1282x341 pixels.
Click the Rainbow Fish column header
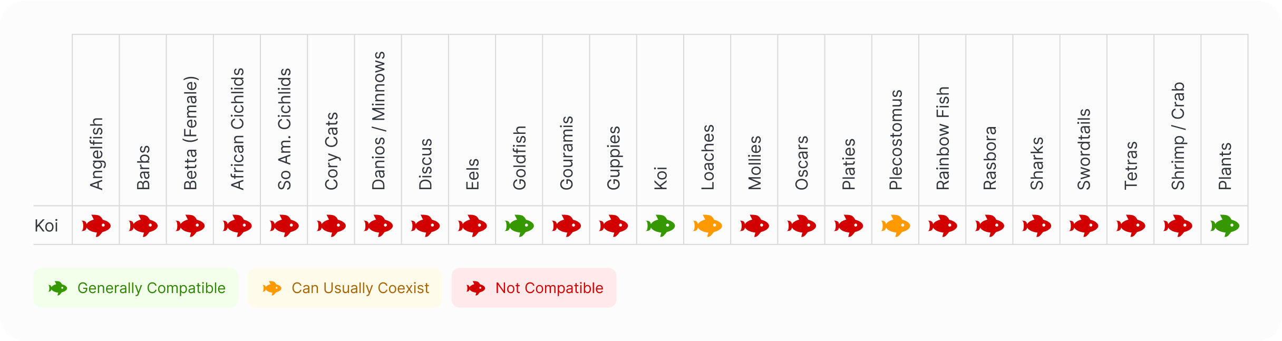943,138
